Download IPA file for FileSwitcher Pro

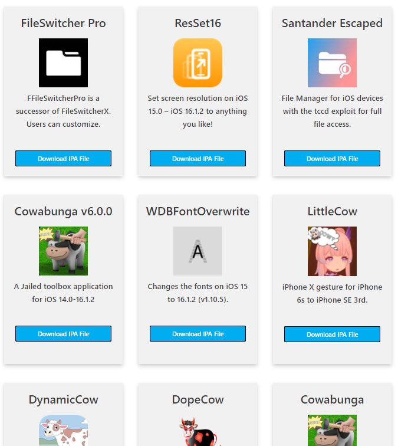64,159
